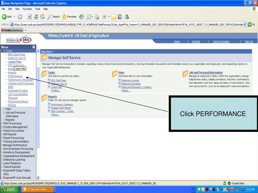Click the Main Menu breadcrumb link
258x193 pixels.
46,51
